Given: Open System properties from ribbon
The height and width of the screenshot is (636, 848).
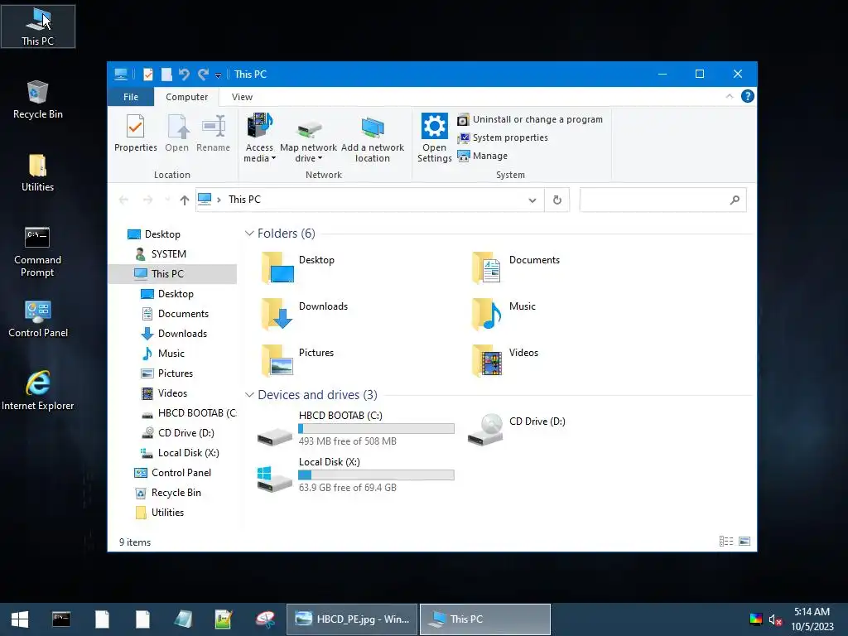Looking at the screenshot, I should [x=503, y=138].
